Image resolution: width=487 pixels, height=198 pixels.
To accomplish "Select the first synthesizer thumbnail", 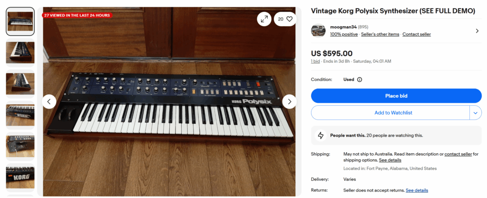I will (x=20, y=21).
